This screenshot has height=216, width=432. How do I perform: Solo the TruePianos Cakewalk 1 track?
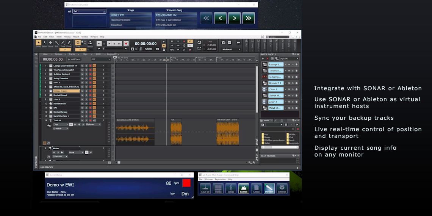pyautogui.click(x=86, y=70)
